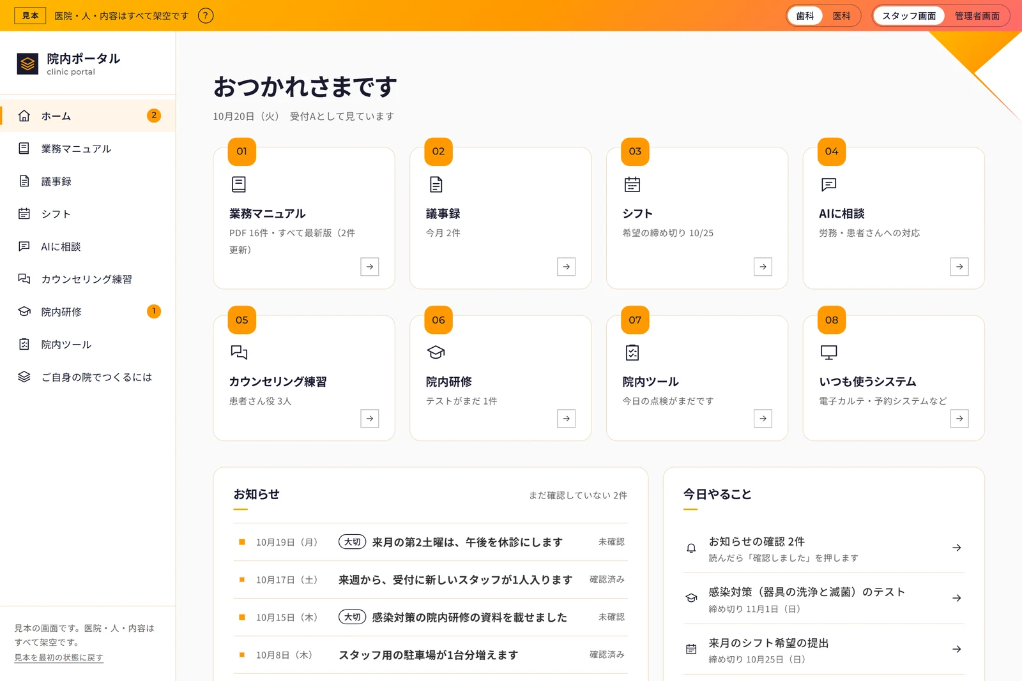This screenshot has height=681, width=1022.
Task: Select スタッフ画面 view
Action: (x=909, y=16)
